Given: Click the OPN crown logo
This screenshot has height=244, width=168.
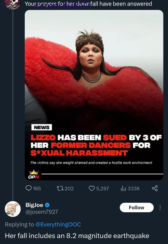Looking at the screenshot, I should point(34,174).
